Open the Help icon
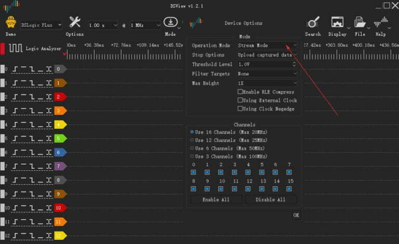 tap(381, 22)
